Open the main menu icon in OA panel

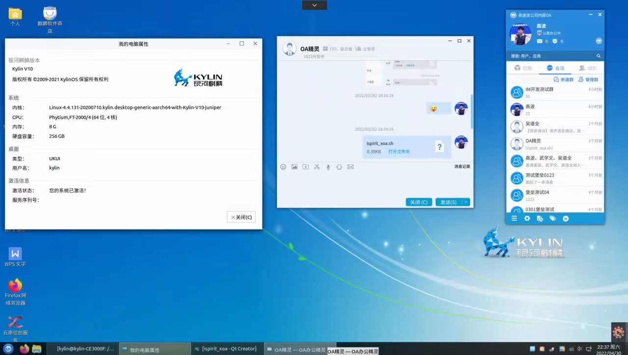[514, 218]
